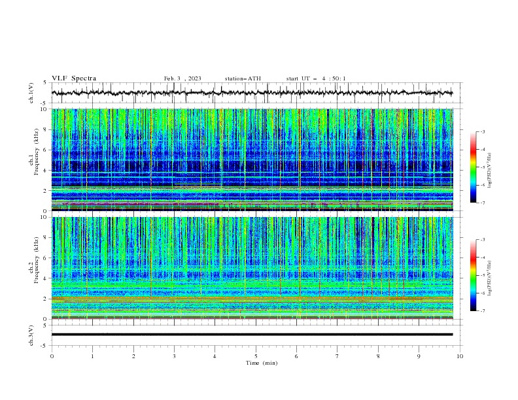Screen dimensions: 518x400
Task: Click the flat ch.3 voltage trace
Action: [x=252, y=335]
